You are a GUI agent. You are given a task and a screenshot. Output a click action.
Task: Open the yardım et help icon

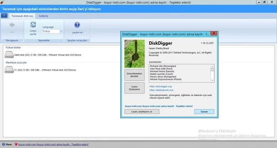coord(77,25)
